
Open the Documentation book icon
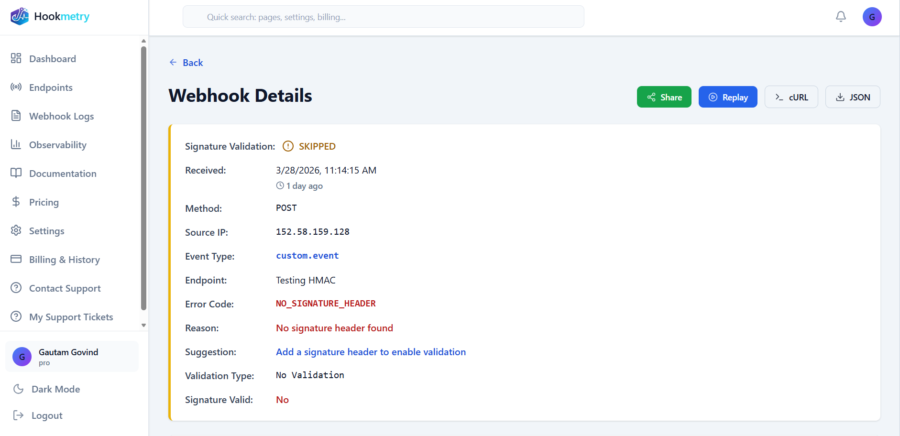tap(16, 173)
